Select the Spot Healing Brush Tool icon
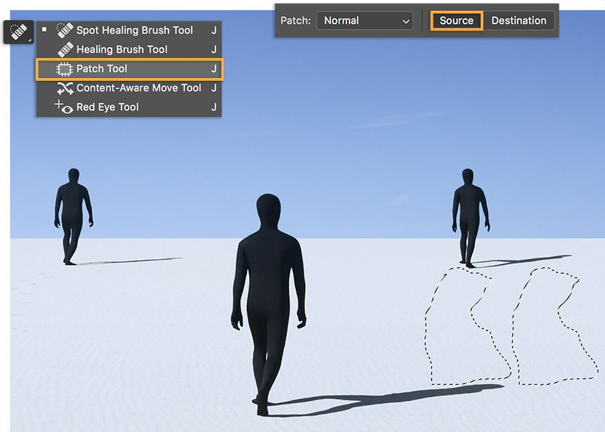Image resolution: width=605 pixels, height=432 pixels. tap(64, 30)
